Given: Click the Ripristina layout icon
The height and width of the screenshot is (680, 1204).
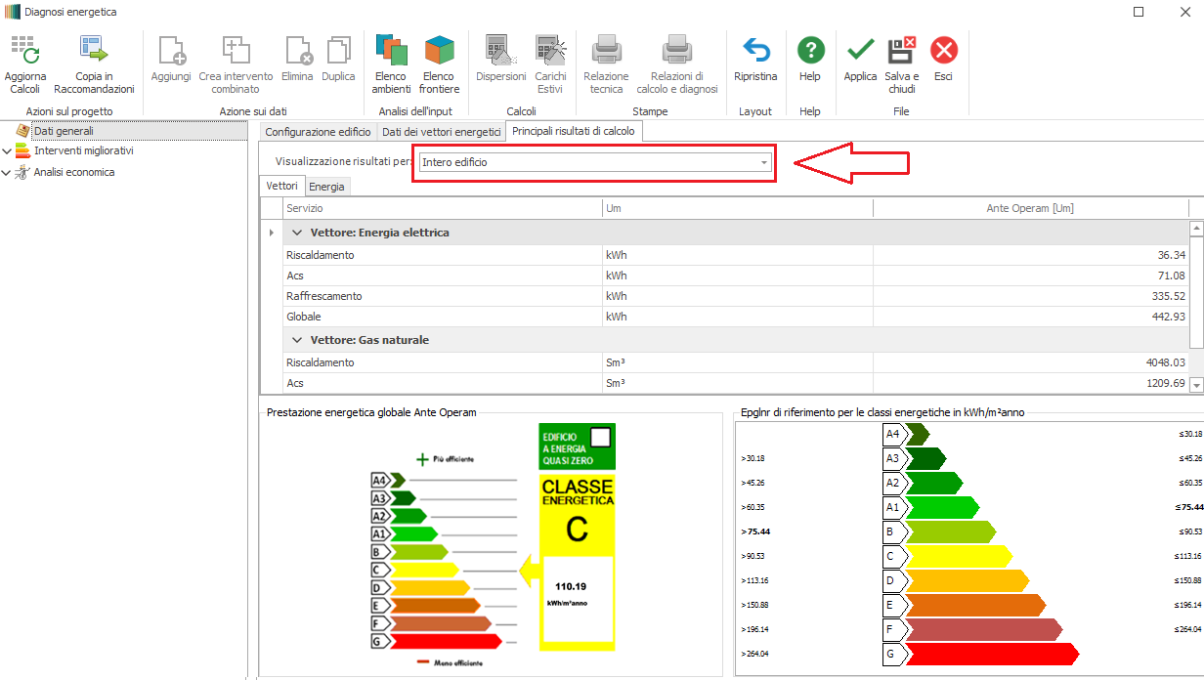Looking at the screenshot, I should (x=755, y=51).
